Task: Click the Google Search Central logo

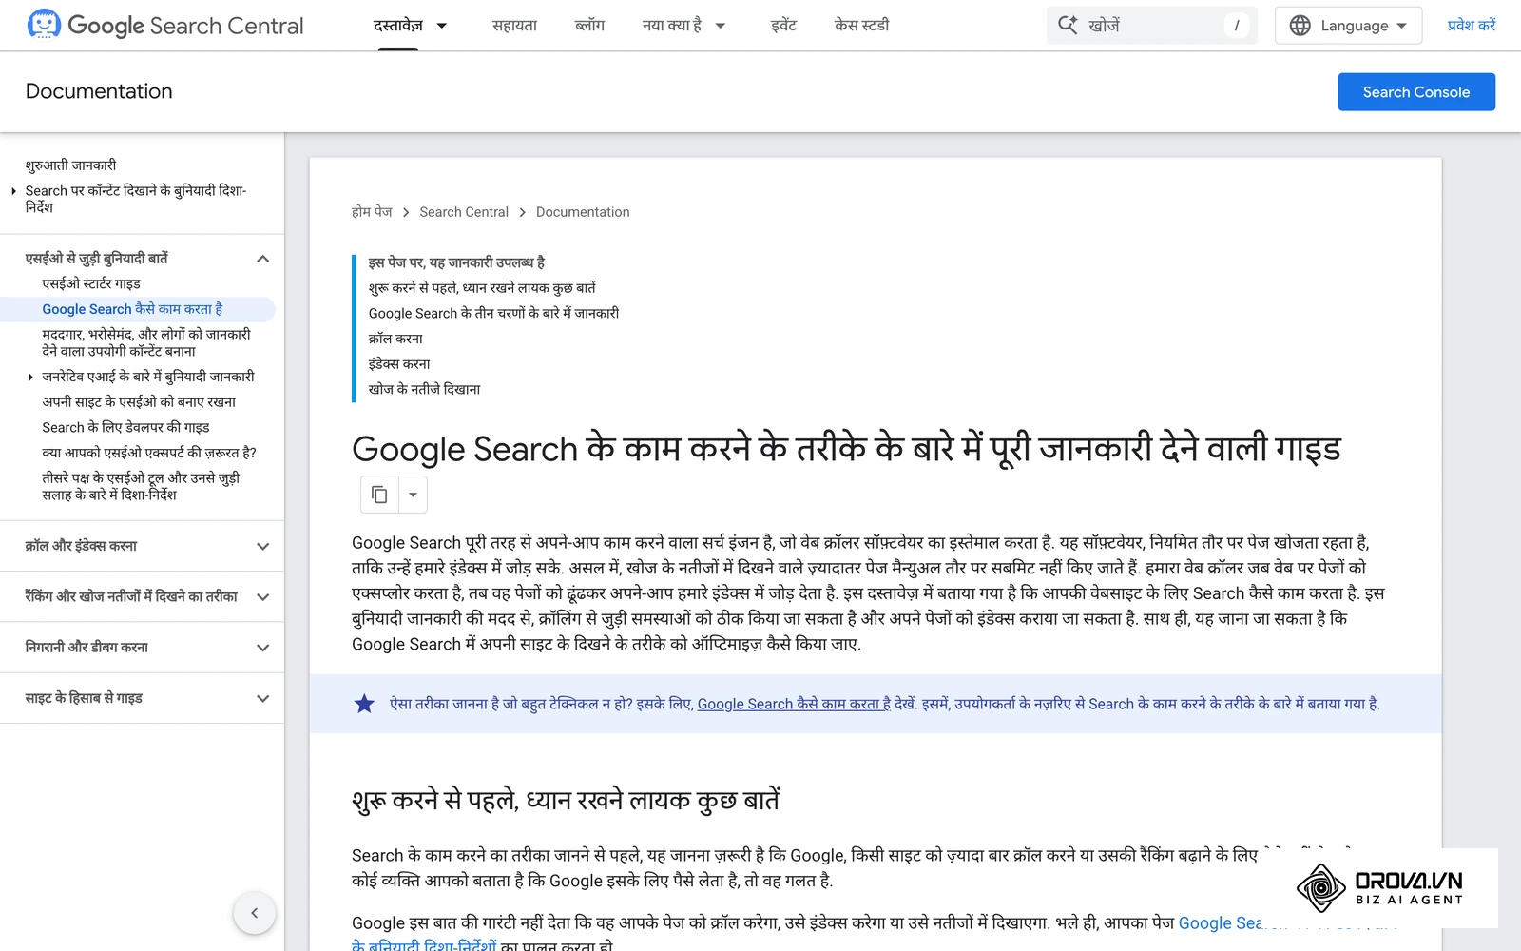Action: [165, 26]
